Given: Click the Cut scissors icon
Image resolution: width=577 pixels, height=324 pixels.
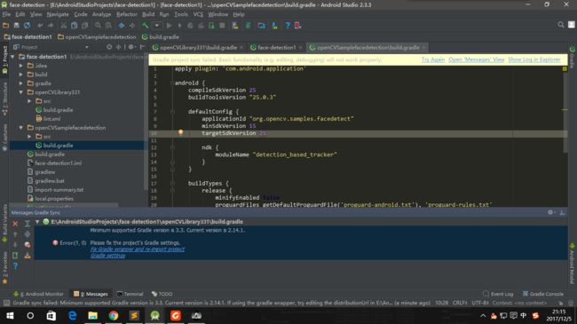Looking at the screenshot, I should [x=63, y=26].
